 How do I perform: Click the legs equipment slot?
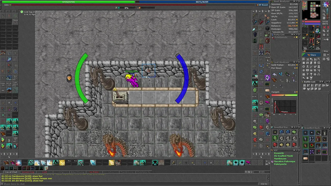coord(311,41)
